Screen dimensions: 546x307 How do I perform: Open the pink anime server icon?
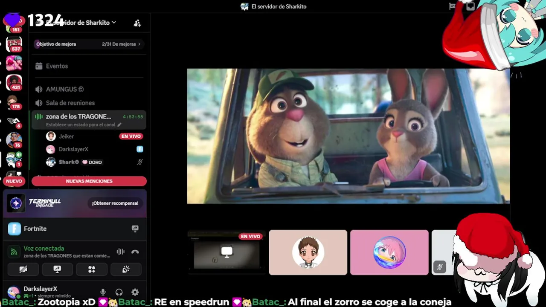[14, 62]
